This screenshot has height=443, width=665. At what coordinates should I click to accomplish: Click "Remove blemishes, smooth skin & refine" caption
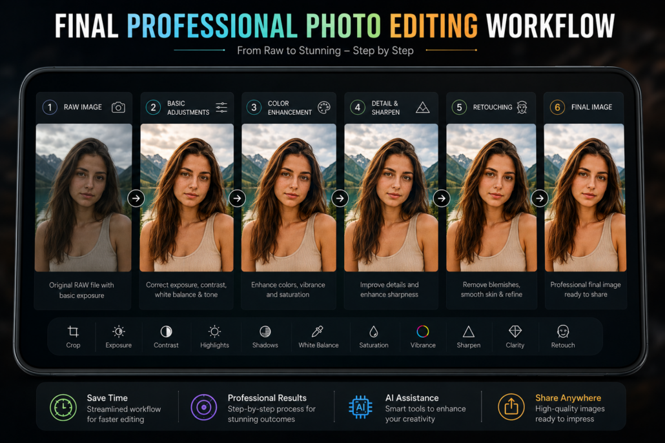coord(491,290)
